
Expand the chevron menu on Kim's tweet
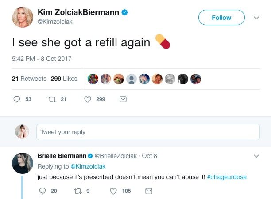coord(256,18)
